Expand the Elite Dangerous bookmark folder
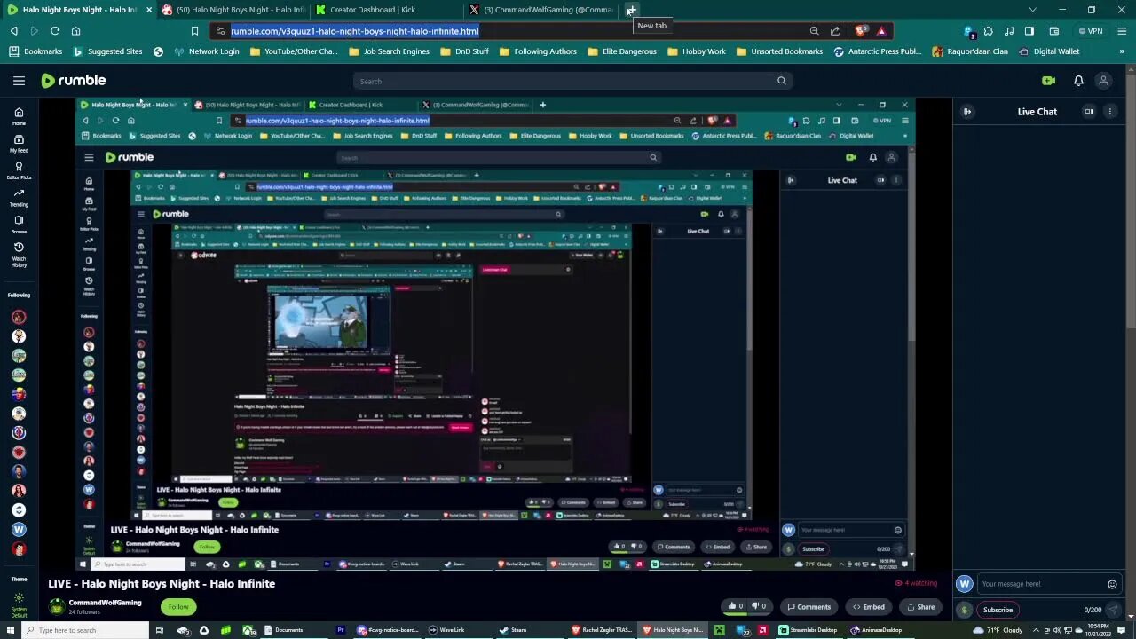 point(622,51)
